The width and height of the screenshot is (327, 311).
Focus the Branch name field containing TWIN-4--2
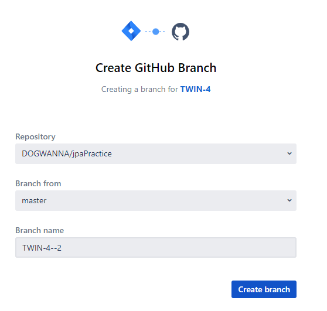click(x=156, y=247)
